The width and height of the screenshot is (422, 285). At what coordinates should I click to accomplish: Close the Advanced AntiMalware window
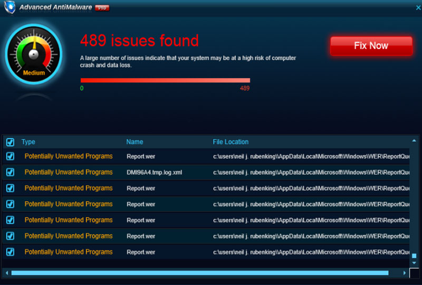click(x=418, y=8)
